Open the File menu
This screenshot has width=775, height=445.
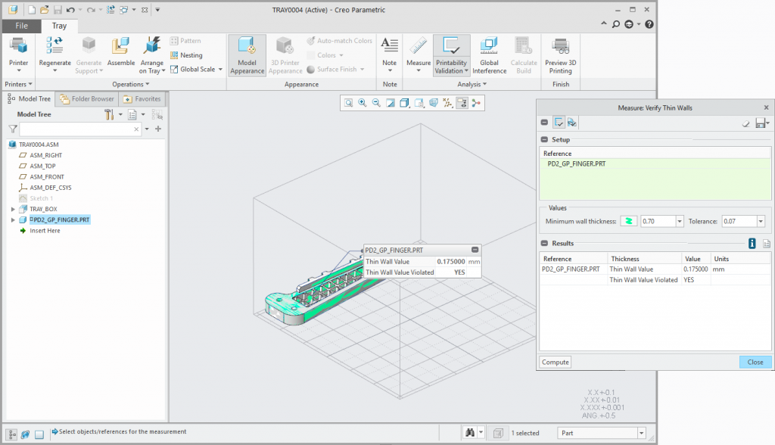pos(21,26)
